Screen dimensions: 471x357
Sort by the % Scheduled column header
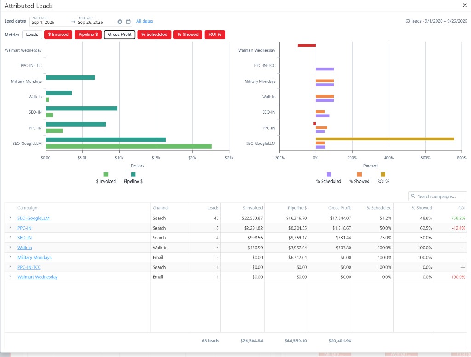(x=379, y=208)
